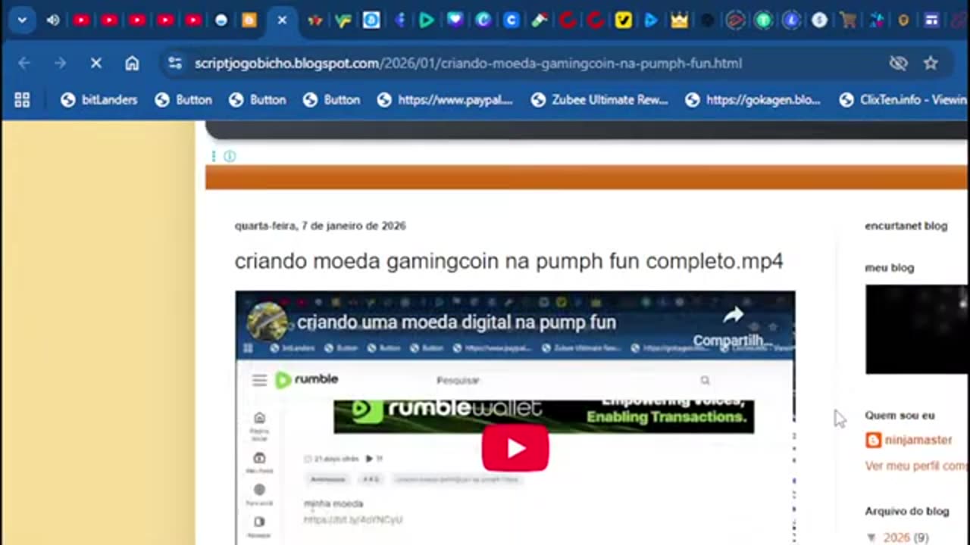Click the video title criando uma moeda digital
970x545 pixels.
(456, 322)
